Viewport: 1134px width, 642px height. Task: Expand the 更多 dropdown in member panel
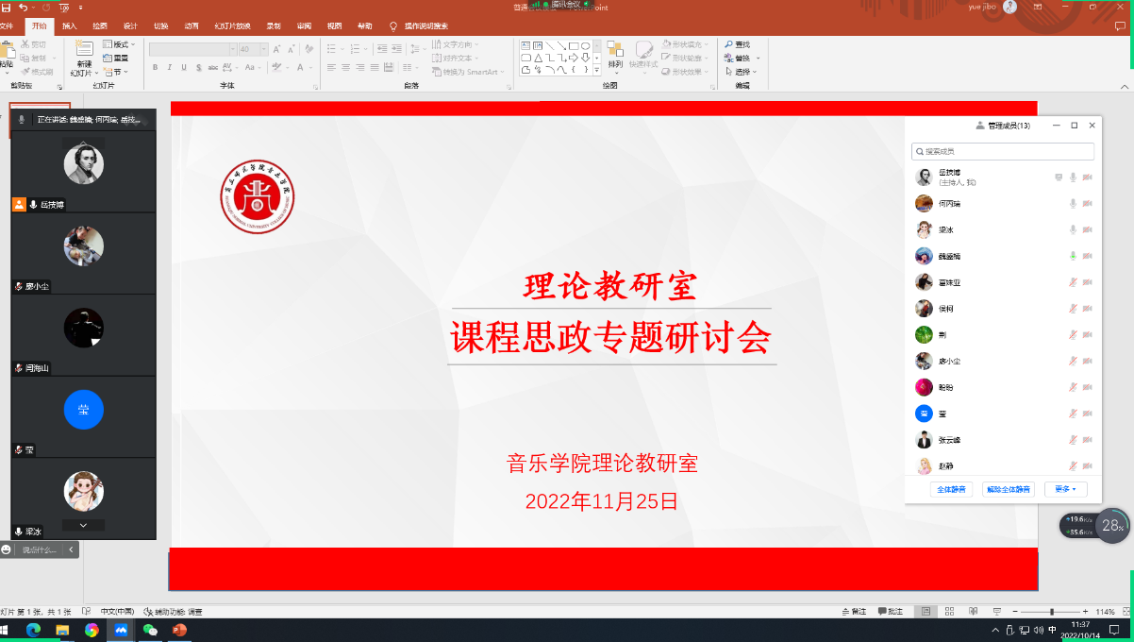[x=1065, y=489]
